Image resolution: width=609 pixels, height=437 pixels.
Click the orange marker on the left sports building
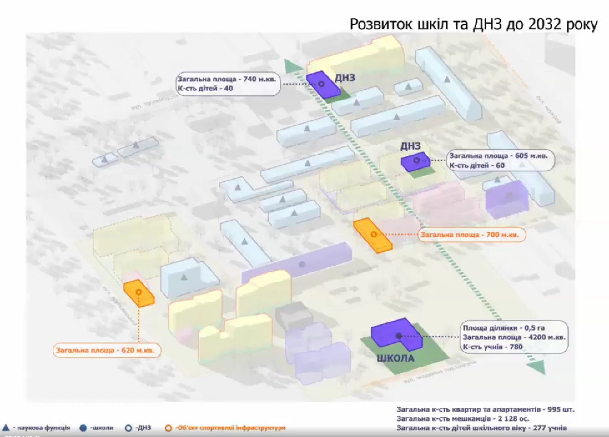click(139, 292)
